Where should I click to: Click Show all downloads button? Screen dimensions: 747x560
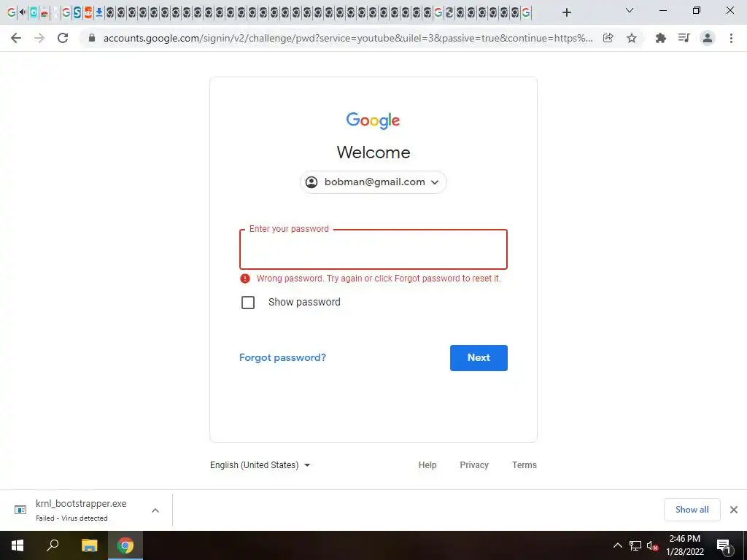click(692, 510)
